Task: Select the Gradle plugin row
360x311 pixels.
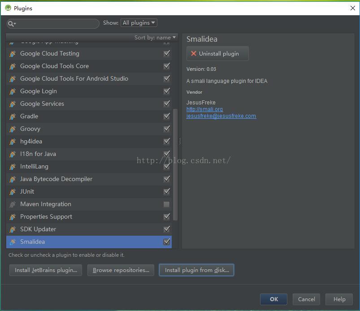Action: click(89, 117)
